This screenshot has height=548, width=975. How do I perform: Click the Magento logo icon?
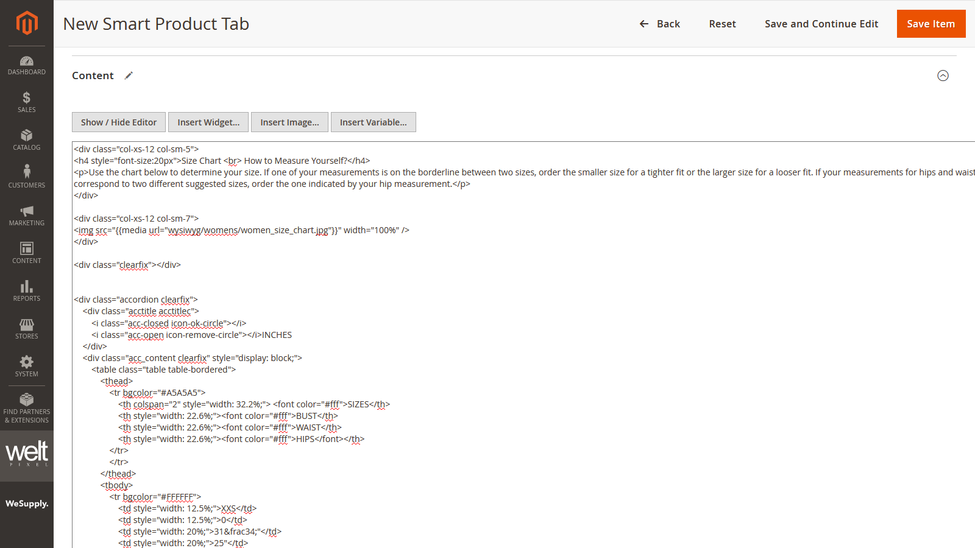tap(27, 23)
